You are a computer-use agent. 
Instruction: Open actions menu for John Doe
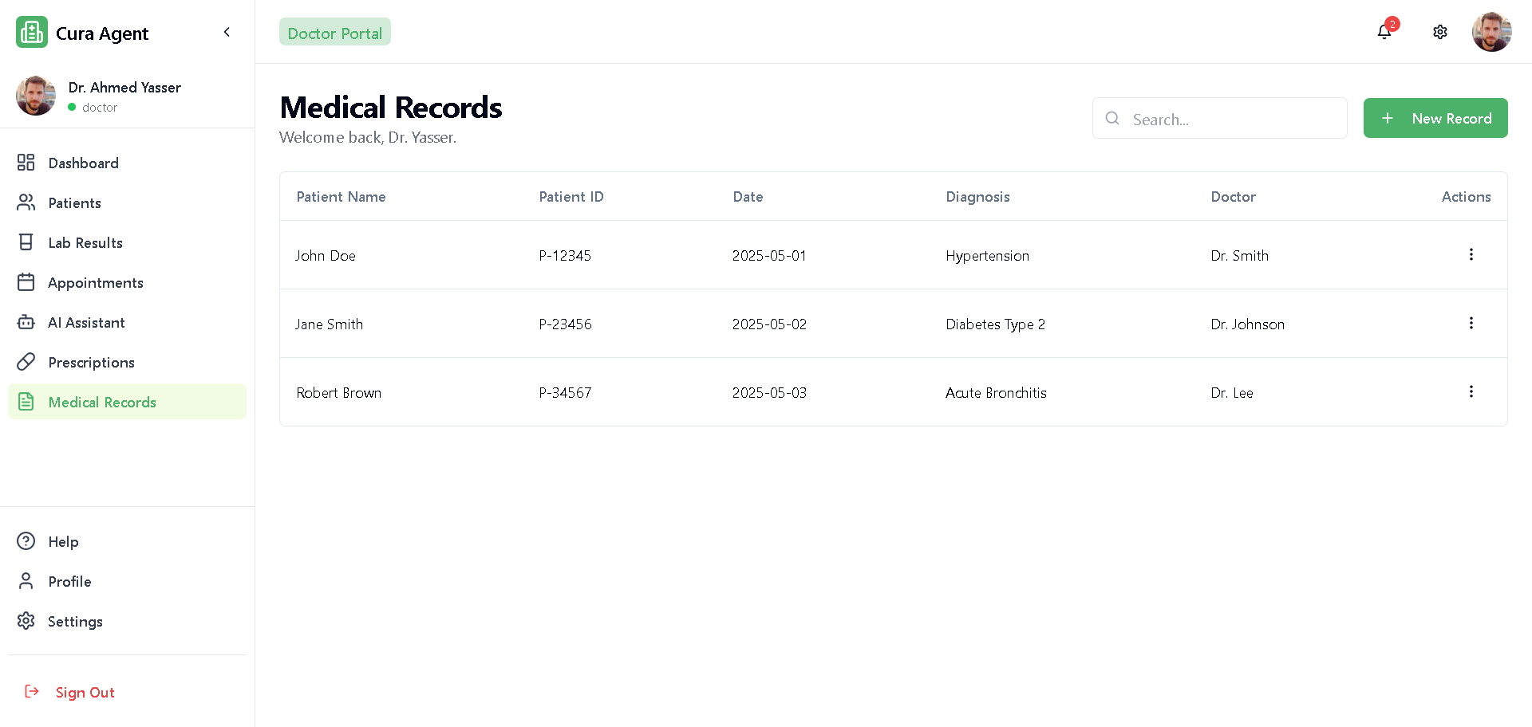[1471, 254]
